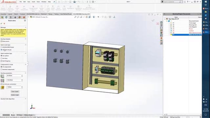Open the Insert menu
The height and width of the screenshot is (118, 210).
pyautogui.click(x=33, y=2)
